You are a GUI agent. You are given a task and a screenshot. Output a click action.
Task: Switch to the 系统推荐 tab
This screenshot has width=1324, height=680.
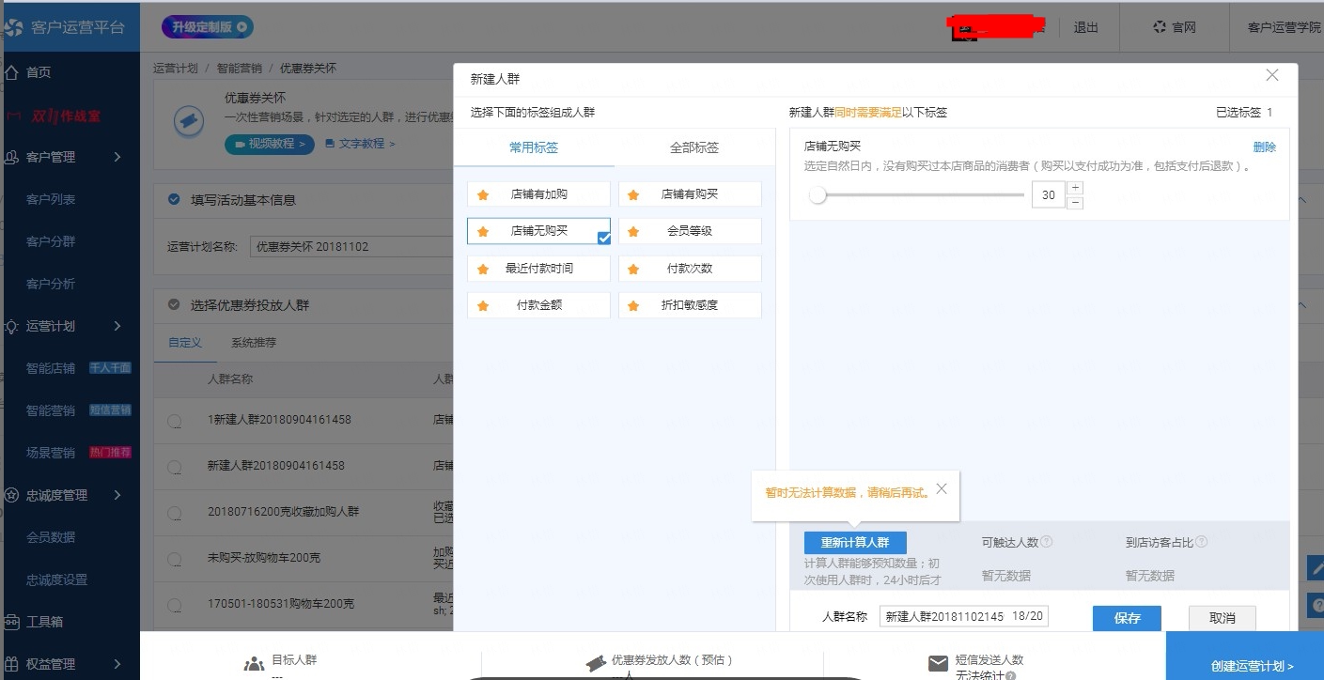(x=254, y=343)
